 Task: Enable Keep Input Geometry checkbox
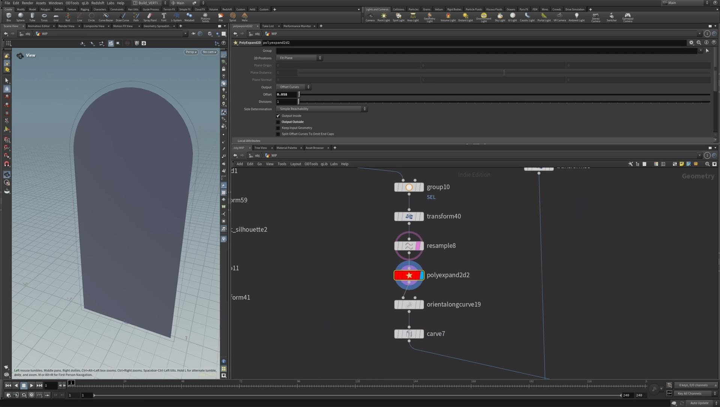coord(278,128)
